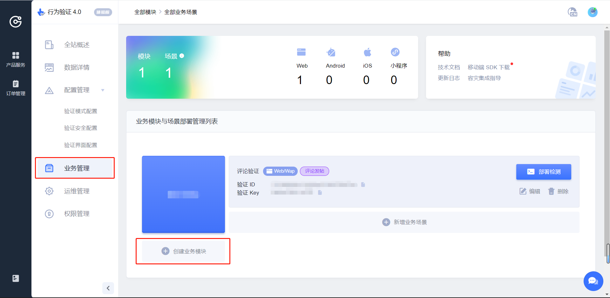The height and width of the screenshot is (298, 610).
Task: Create a module via 创建业务模块
Action: [x=183, y=251]
